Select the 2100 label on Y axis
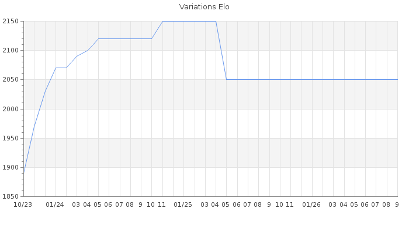Image resolution: width=409 pixels, height=233 pixels. pyautogui.click(x=11, y=51)
